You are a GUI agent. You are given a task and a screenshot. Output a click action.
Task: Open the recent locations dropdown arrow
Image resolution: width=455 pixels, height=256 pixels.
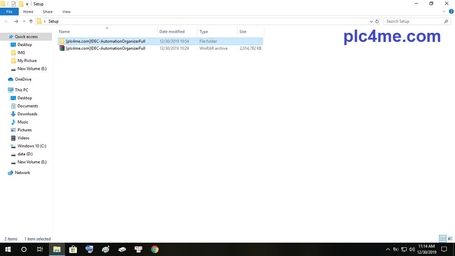point(24,21)
